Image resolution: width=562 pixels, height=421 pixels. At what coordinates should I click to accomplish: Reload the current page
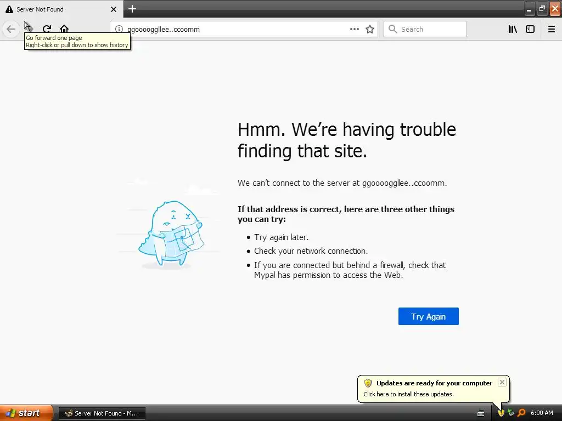47,29
